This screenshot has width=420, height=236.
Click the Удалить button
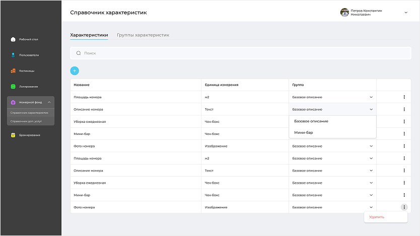pyautogui.click(x=377, y=217)
